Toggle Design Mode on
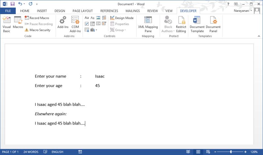This screenshot has height=155, width=263. [x=122, y=18]
